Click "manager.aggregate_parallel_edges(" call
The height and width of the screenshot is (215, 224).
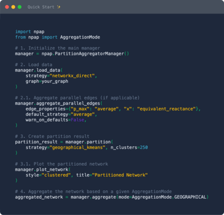coord(59,104)
